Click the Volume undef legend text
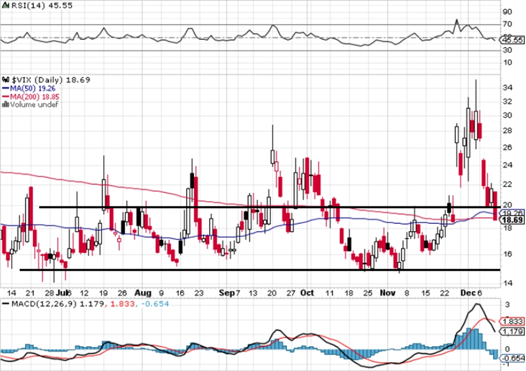Viewport: 526px width, 371px height. click(34, 105)
